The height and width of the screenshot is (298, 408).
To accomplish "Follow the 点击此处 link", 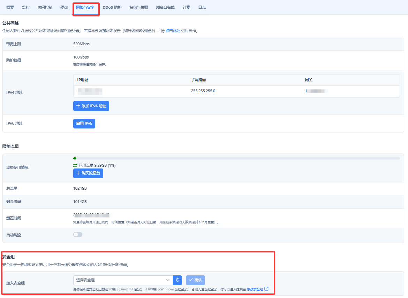I will point(173,31).
